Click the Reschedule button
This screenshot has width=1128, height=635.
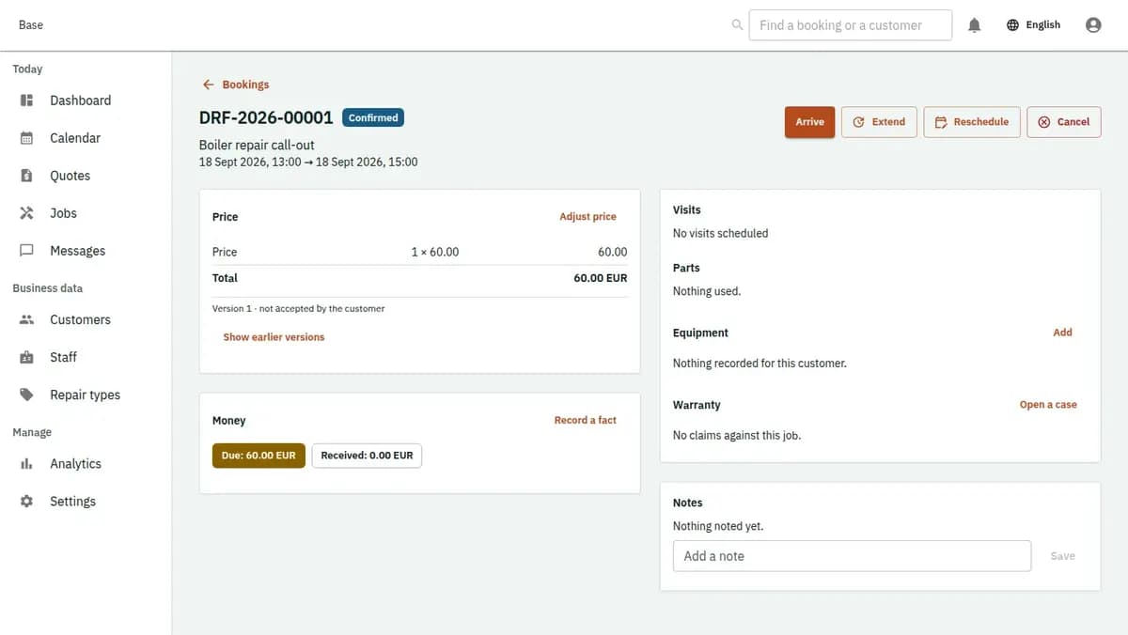point(972,122)
